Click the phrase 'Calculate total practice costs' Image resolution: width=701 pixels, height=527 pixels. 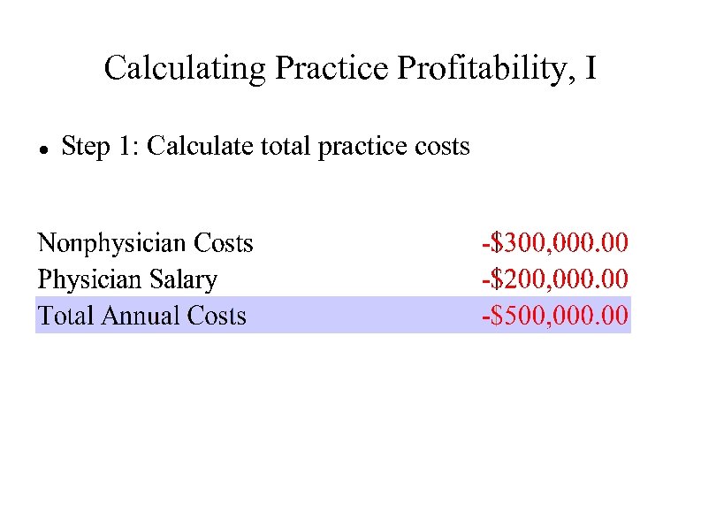[309, 146]
